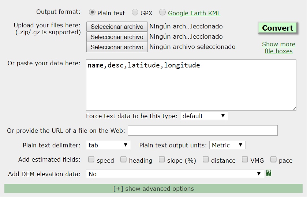Click the Convert button
307x197 pixels.
coord(278,28)
